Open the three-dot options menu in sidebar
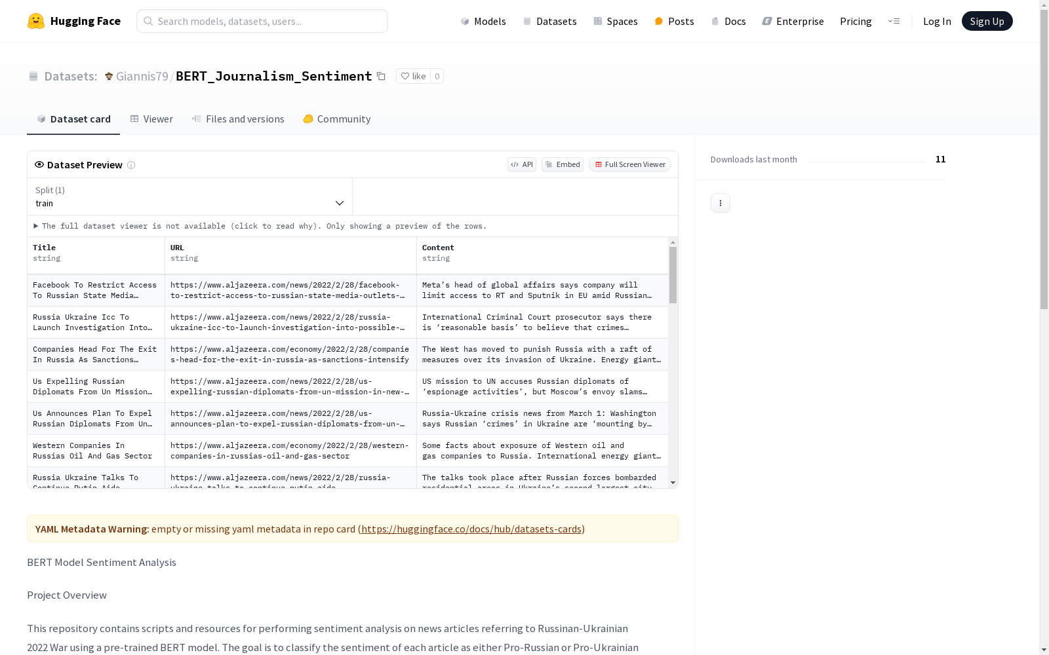 pos(720,203)
